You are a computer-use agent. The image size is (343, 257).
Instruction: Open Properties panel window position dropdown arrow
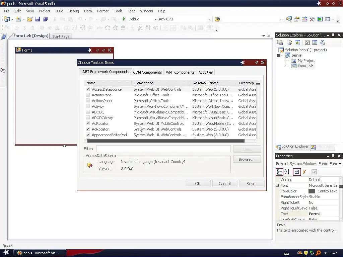point(328,156)
